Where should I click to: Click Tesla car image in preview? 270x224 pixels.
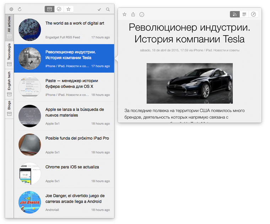pyautogui.click(x=190, y=84)
